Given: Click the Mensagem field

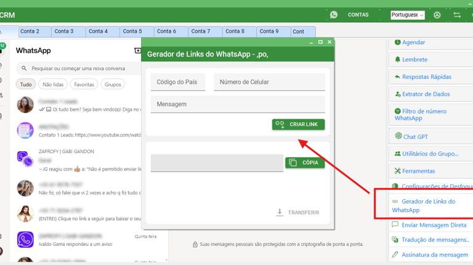Looking at the screenshot, I should [x=238, y=104].
